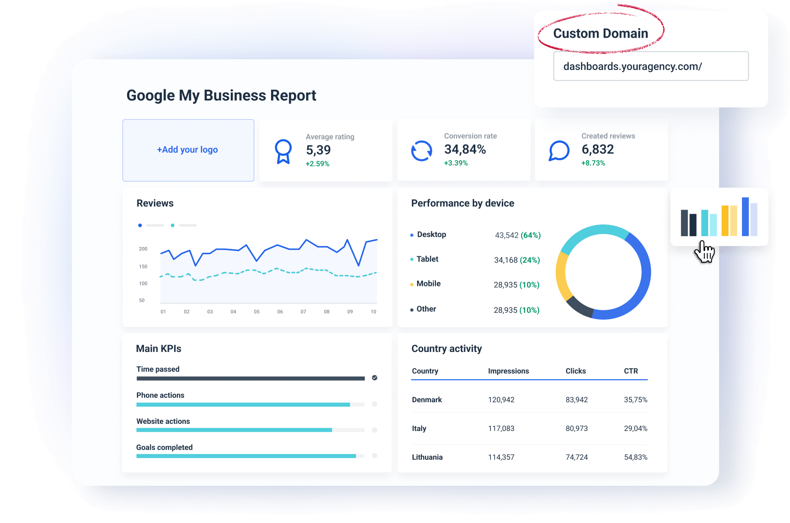Click the Add your logo button
Image resolution: width=790 pixels, height=523 pixels.
pos(188,150)
